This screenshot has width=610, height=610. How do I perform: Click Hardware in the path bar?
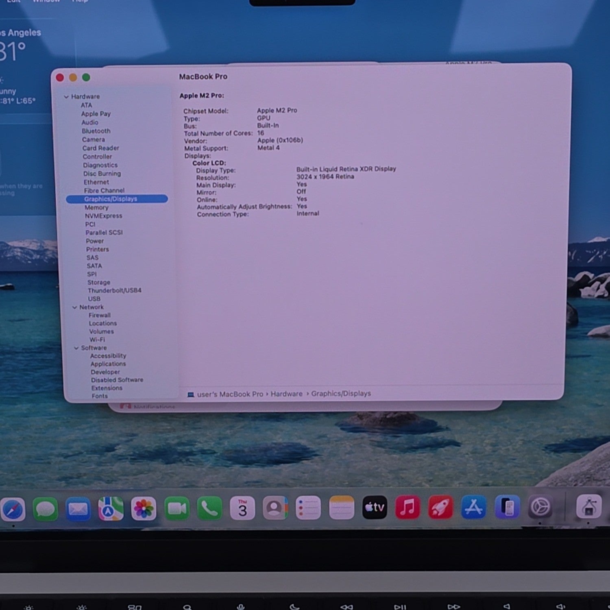coord(287,394)
